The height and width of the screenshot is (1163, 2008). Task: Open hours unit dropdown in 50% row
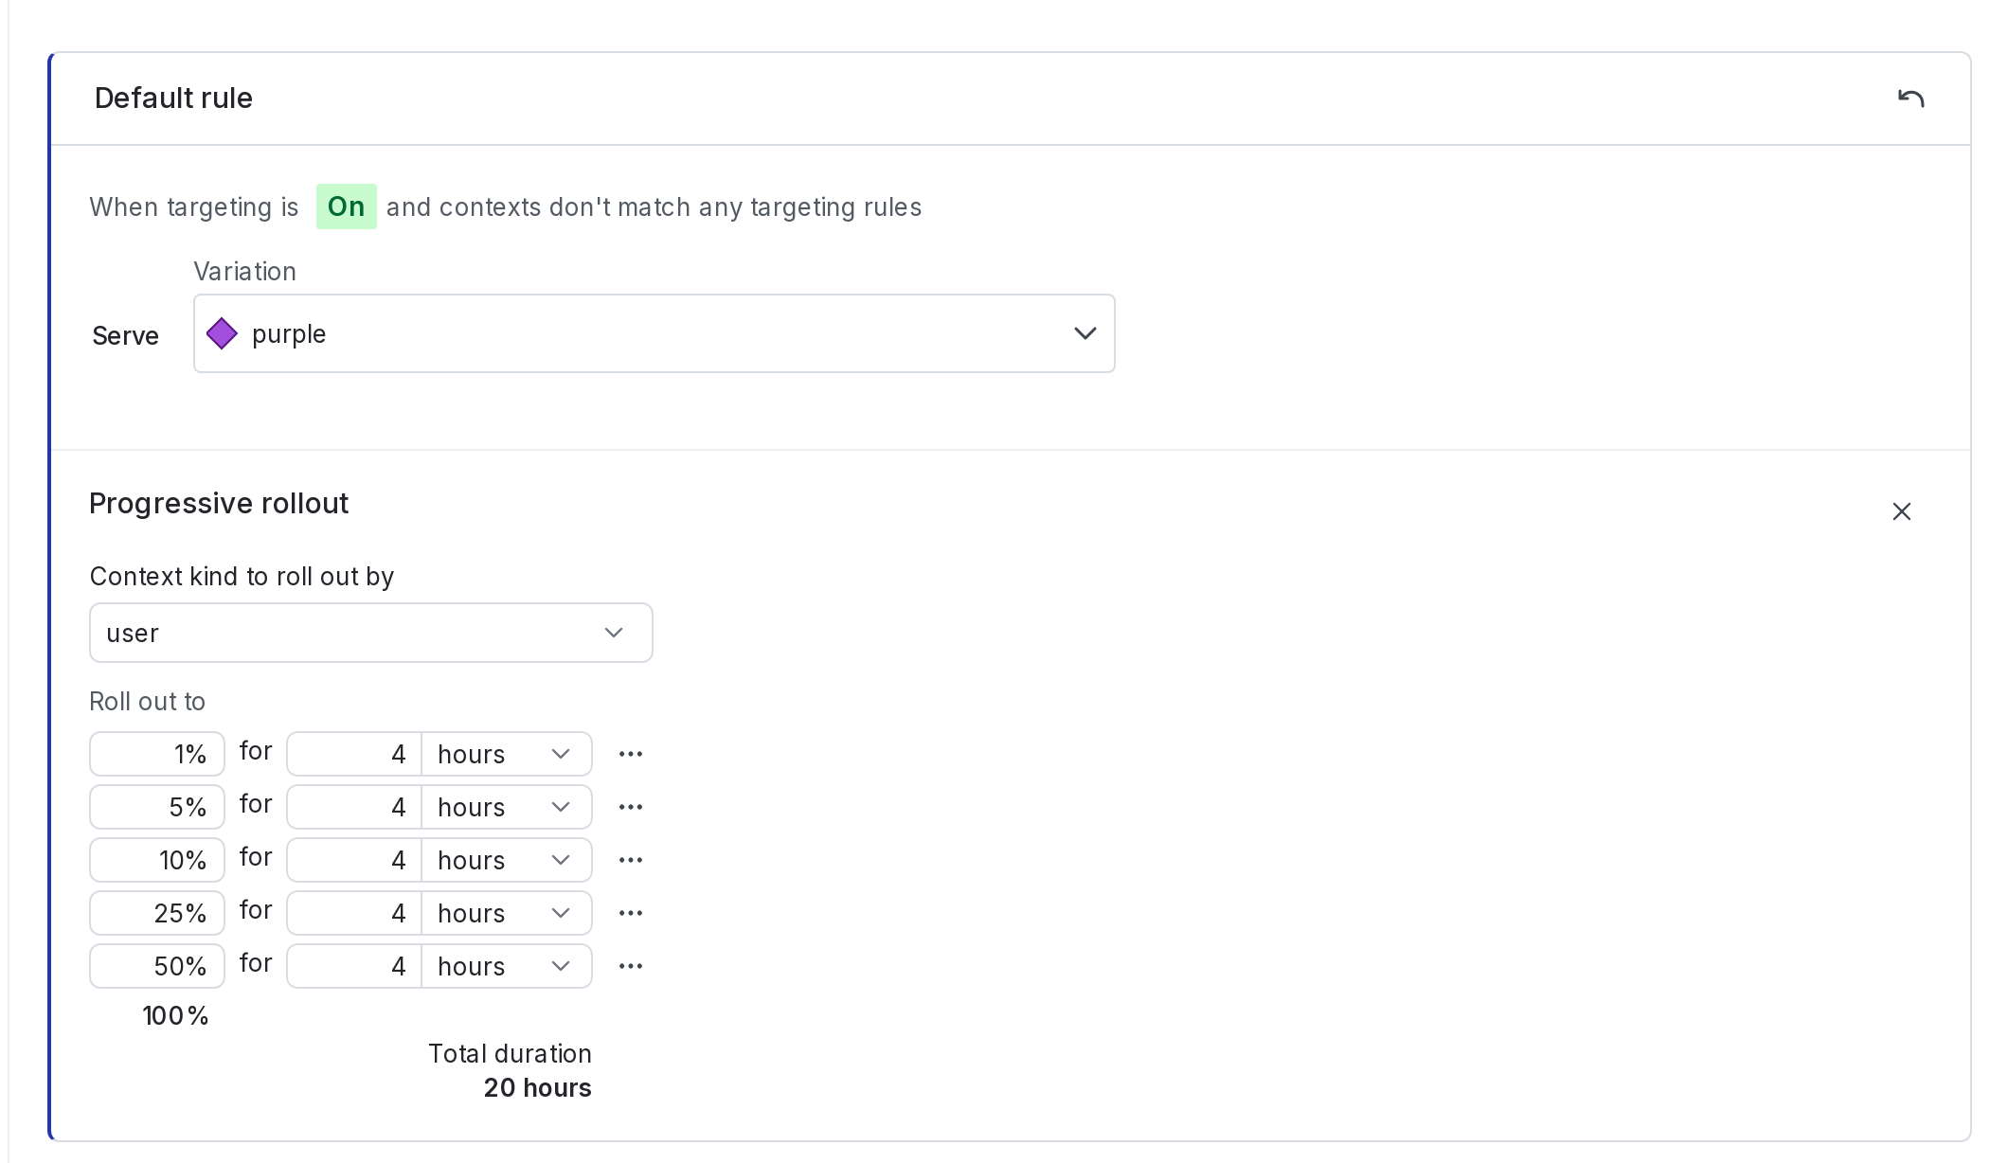click(x=507, y=966)
